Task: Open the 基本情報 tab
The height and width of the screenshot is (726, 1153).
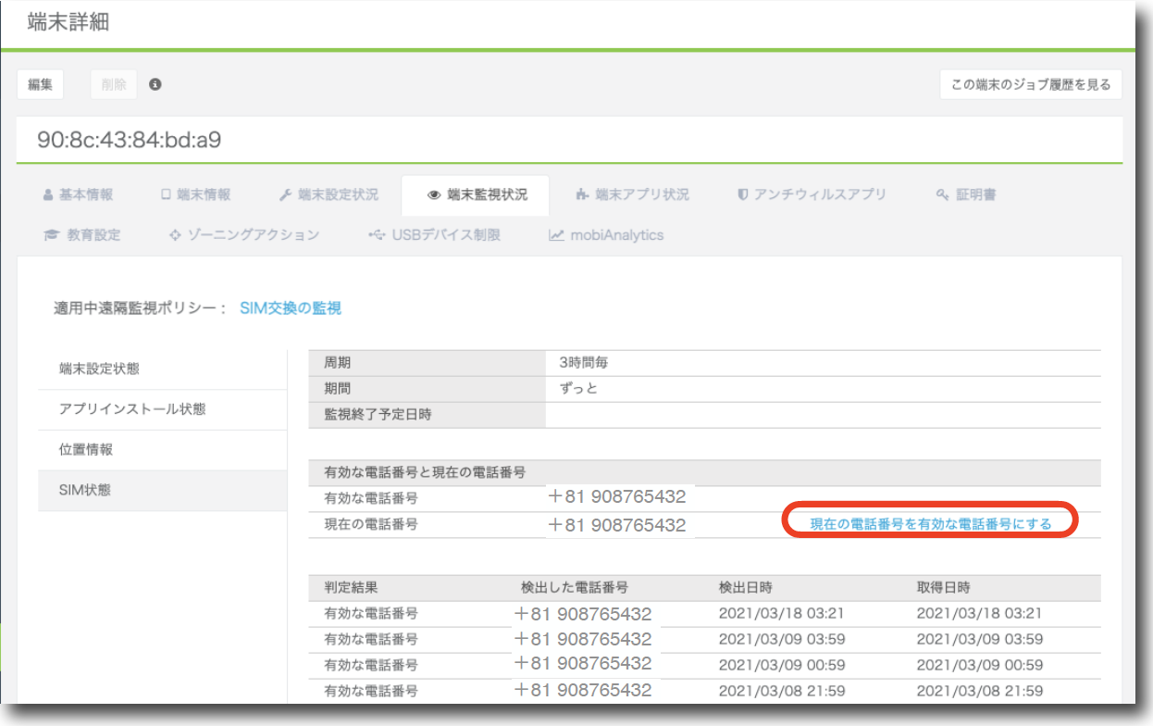Action: pyautogui.click(x=78, y=194)
